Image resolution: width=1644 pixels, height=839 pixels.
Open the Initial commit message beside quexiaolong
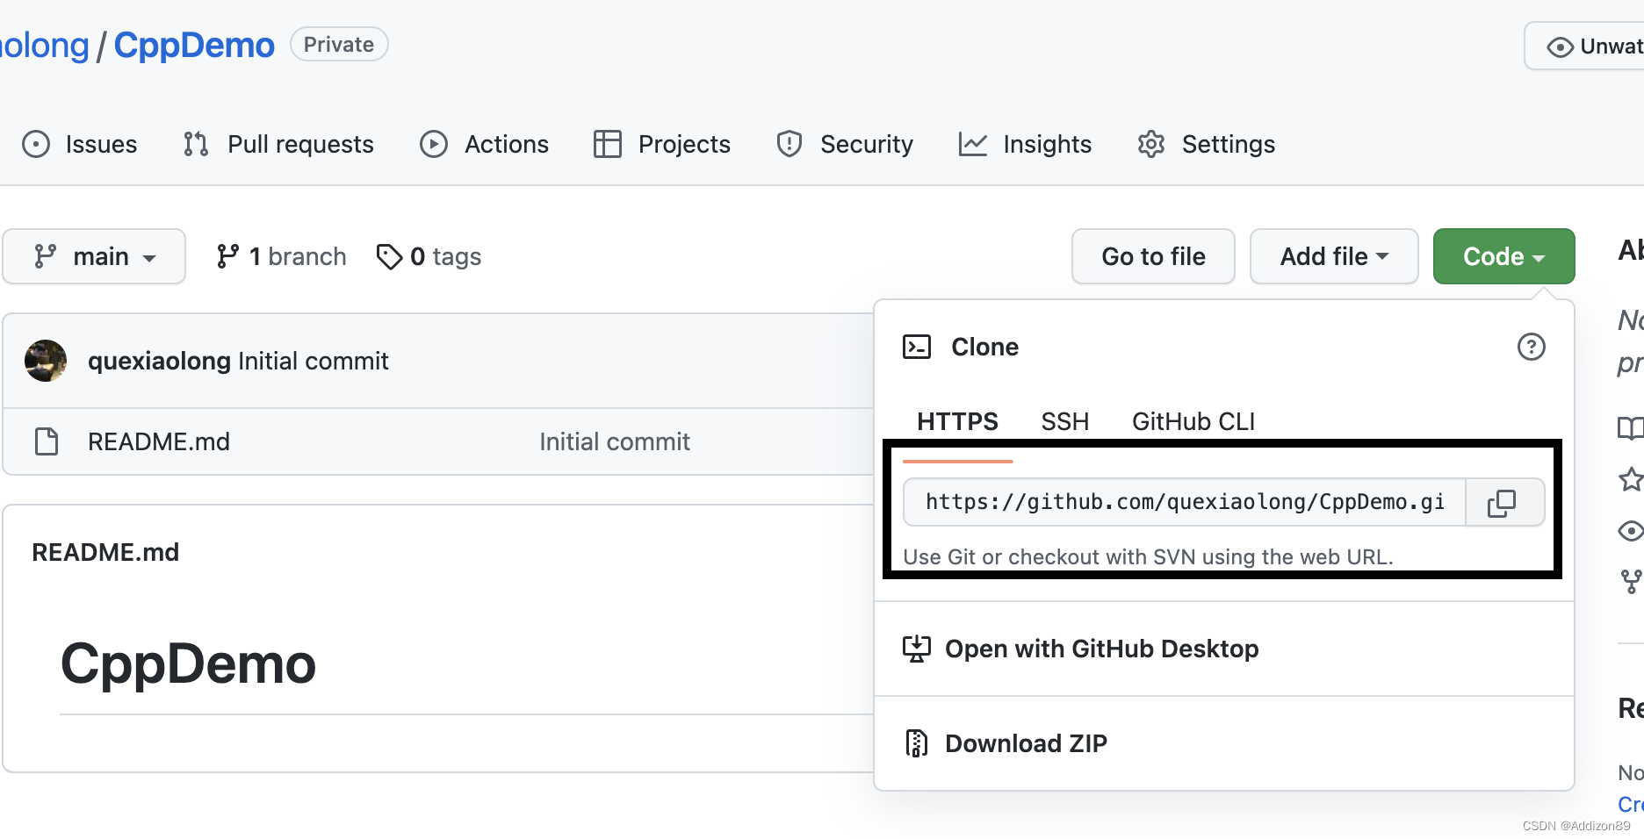[314, 361]
